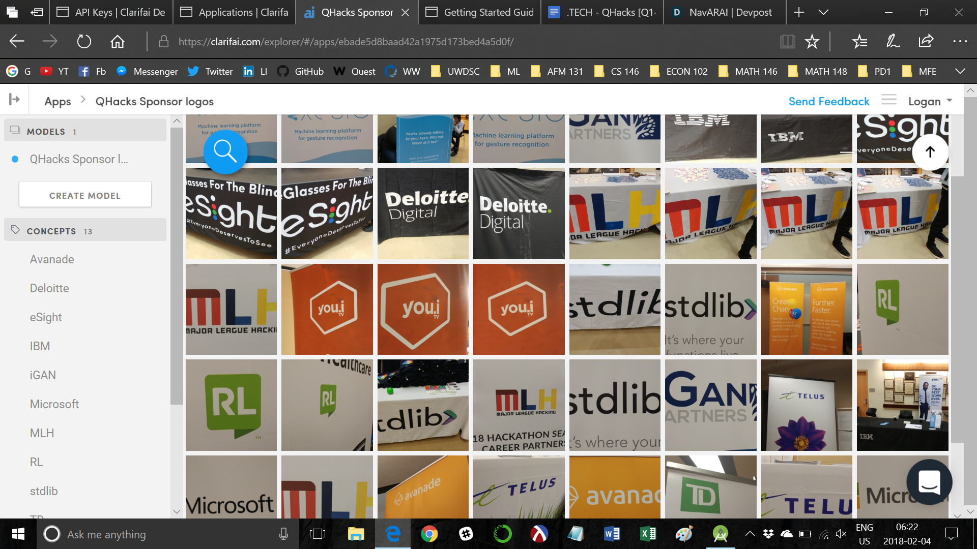Click the scroll-to-top arrow button
This screenshot has height=549, width=977.
[930, 151]
